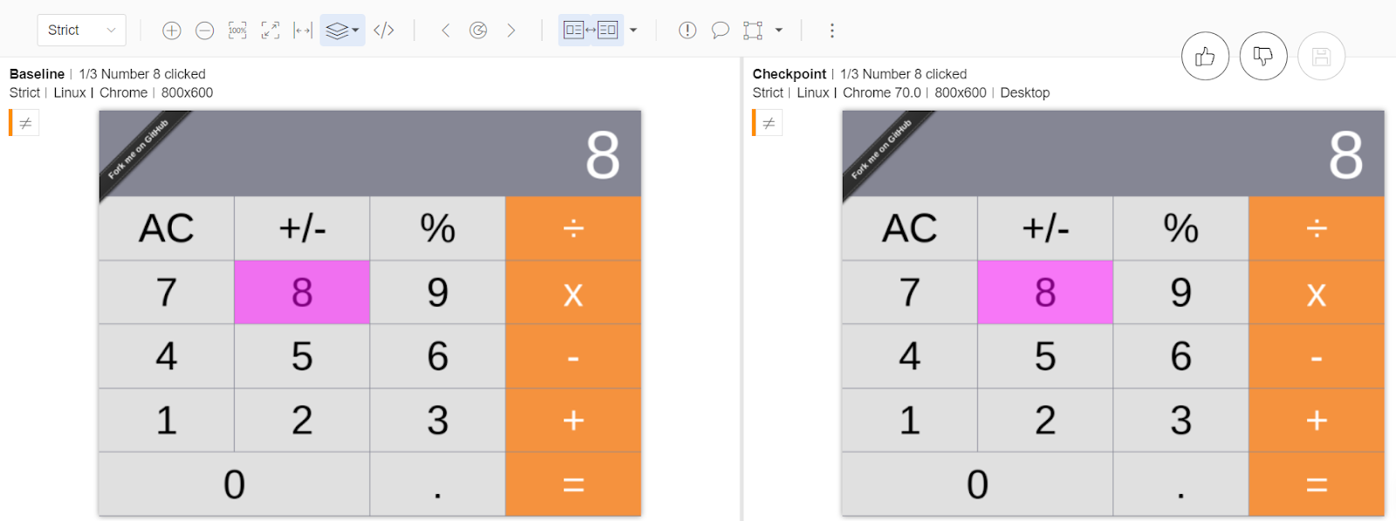Fit the images to the screen

270,30
